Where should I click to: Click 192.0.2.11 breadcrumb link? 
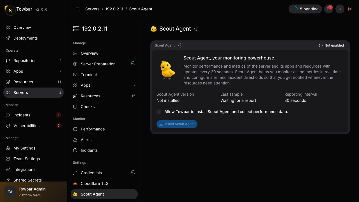coord(114,9)
